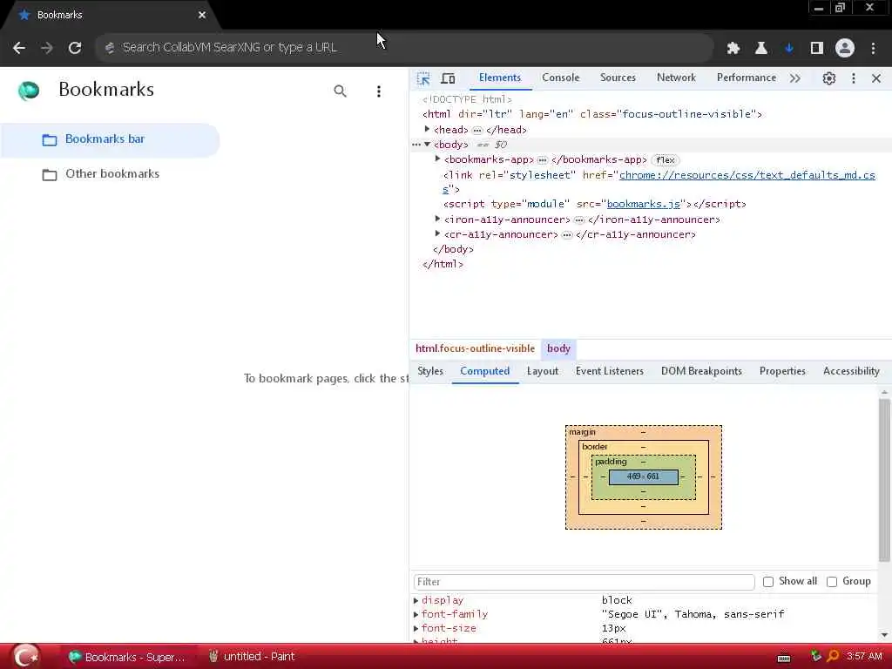
Task: Open the browser three-dot menu
Action: point(873,49)
